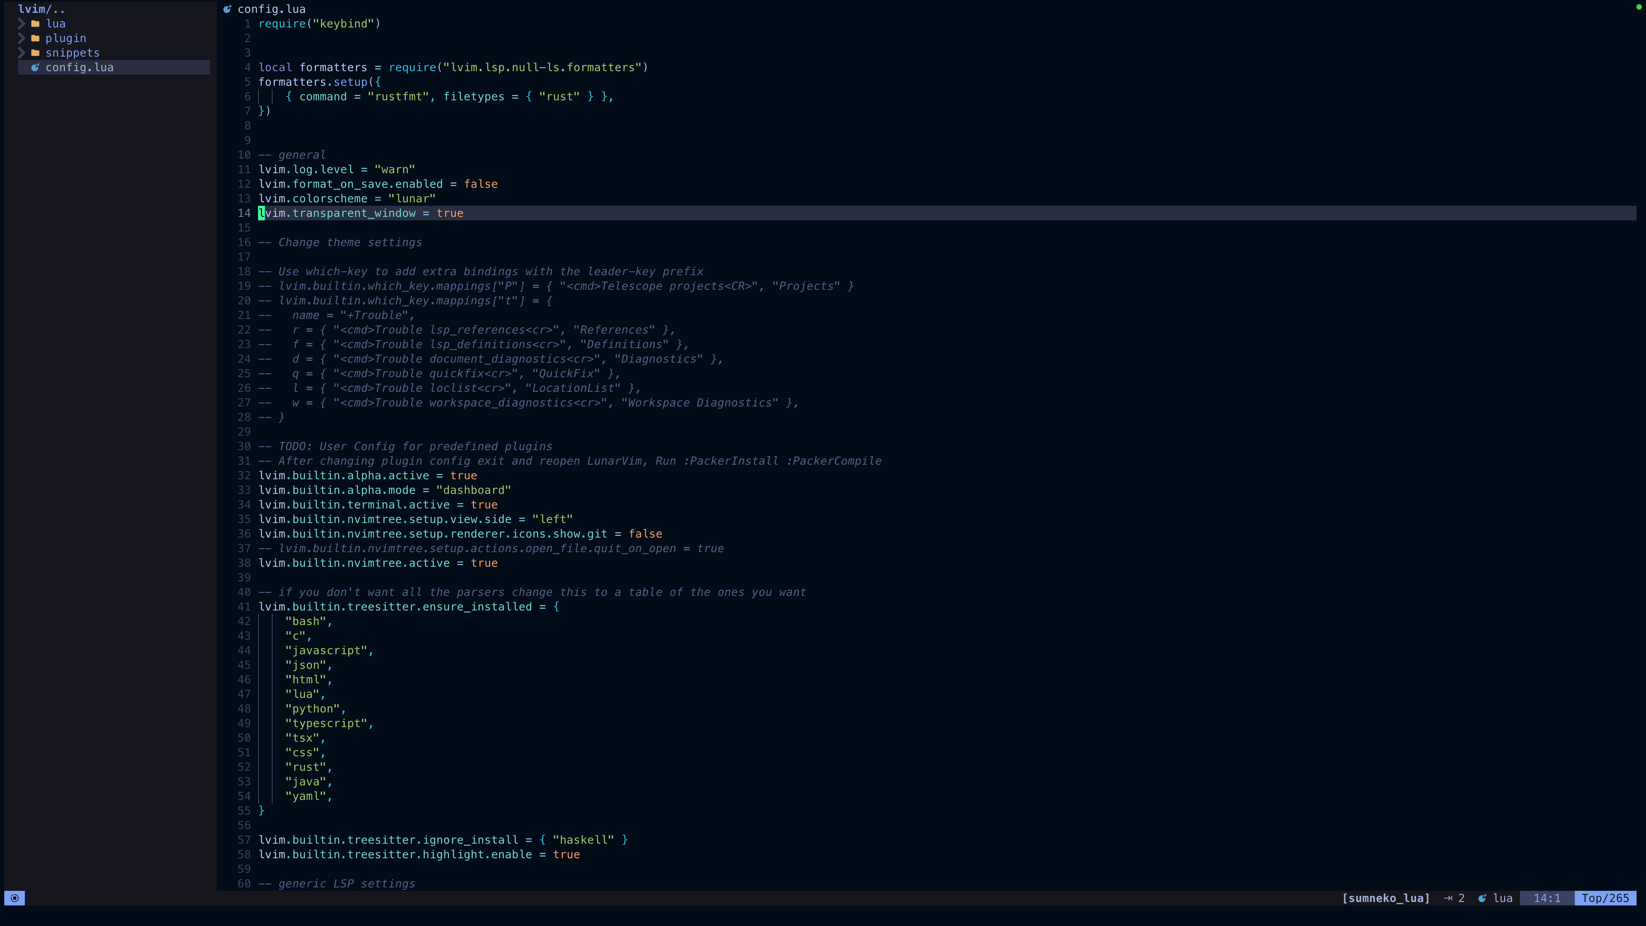Click the snippets folder icon in the file tree
This screenshot has width=1646, height=926.
coord(35,52)
